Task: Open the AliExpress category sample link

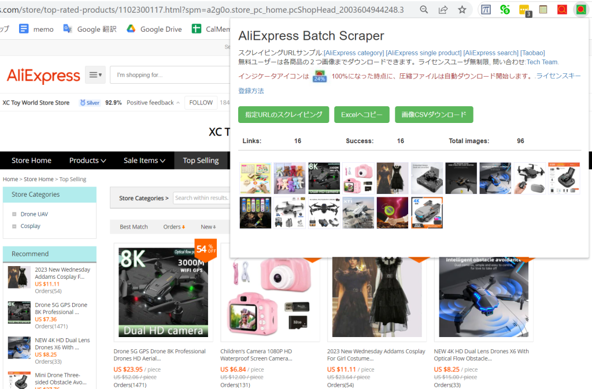Action: [x=354, y=53]
